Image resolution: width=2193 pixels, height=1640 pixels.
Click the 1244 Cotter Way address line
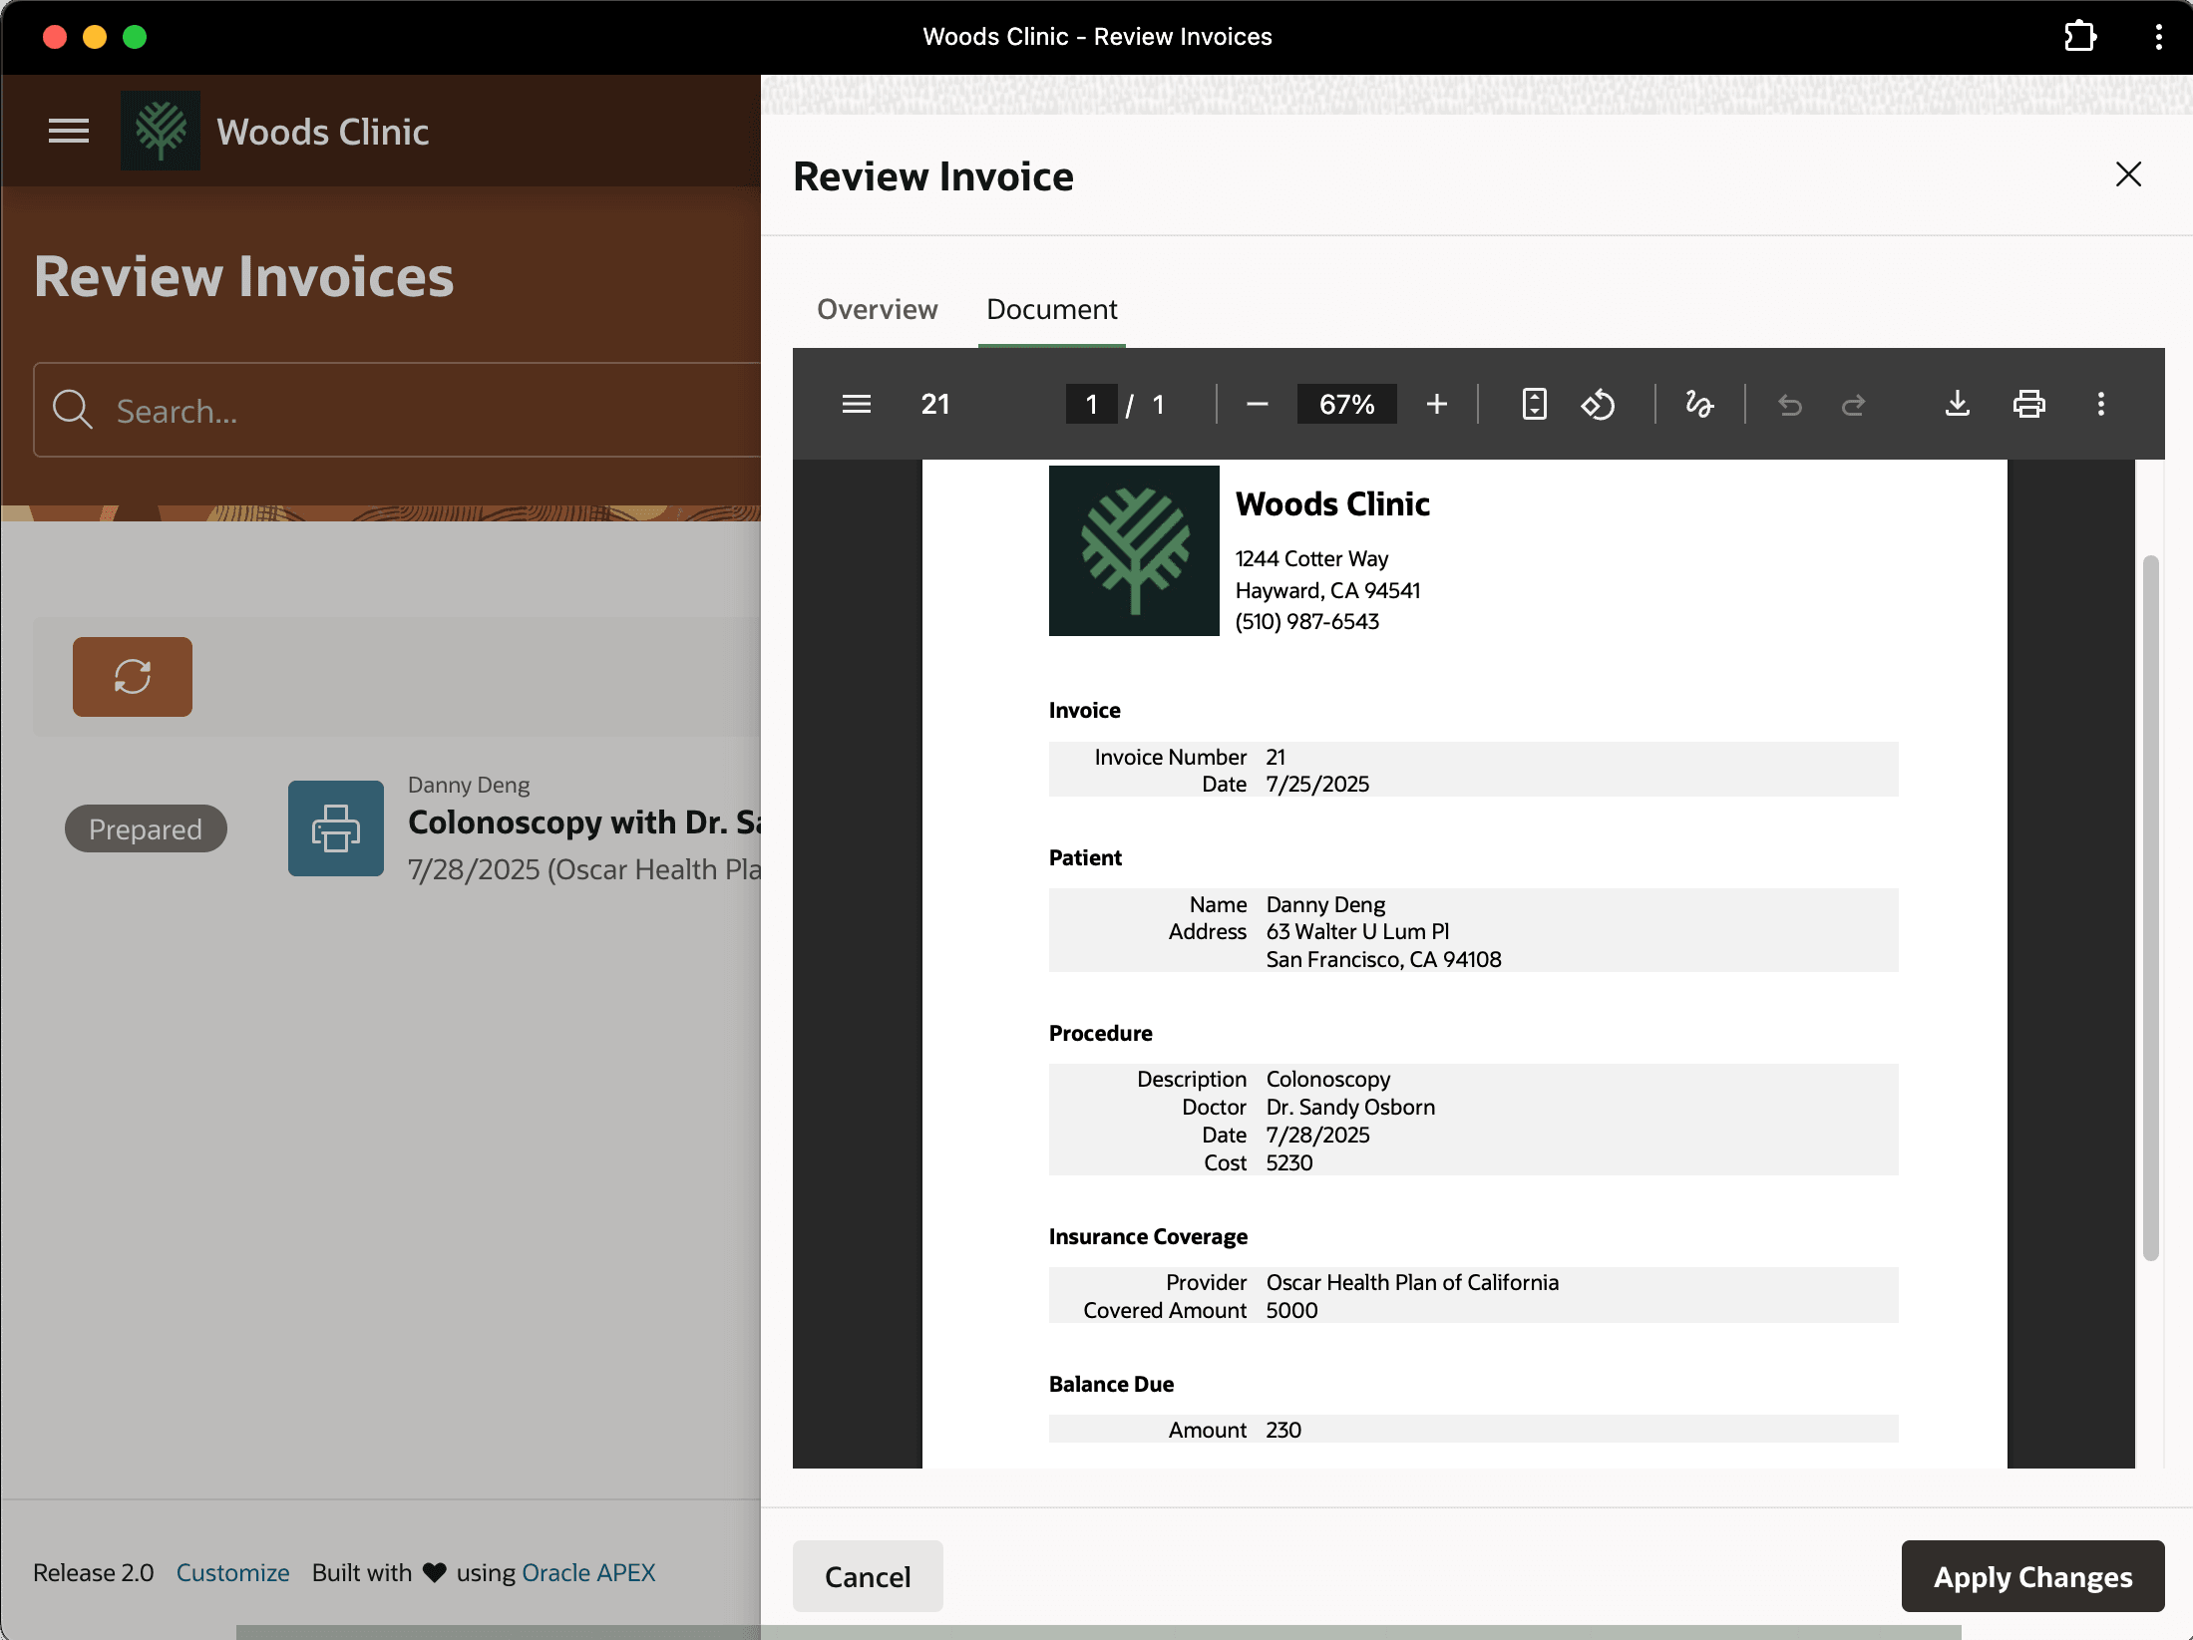click(x=1311, y=558)
